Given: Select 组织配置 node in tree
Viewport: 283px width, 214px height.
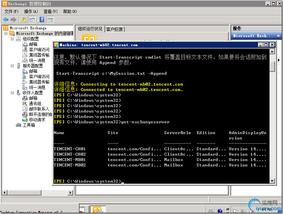Looking at the screenshot, I should coord(31,39).
